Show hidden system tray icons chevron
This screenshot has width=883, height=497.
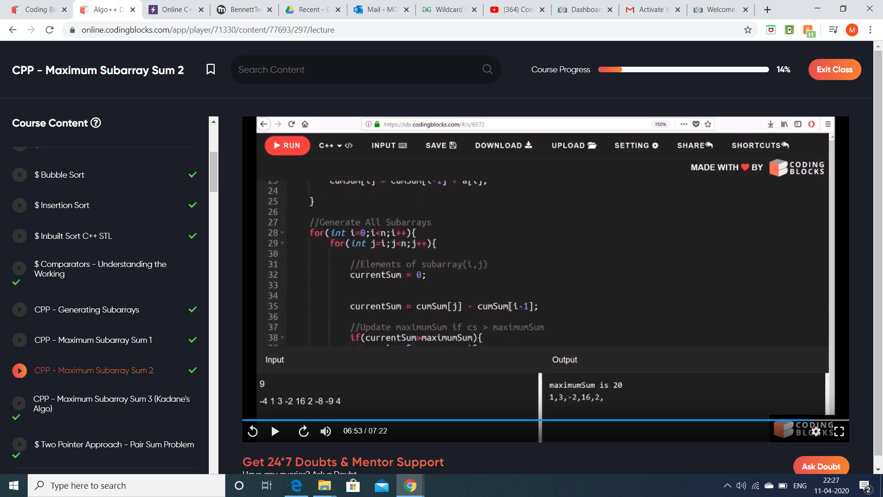coord(728,485)
